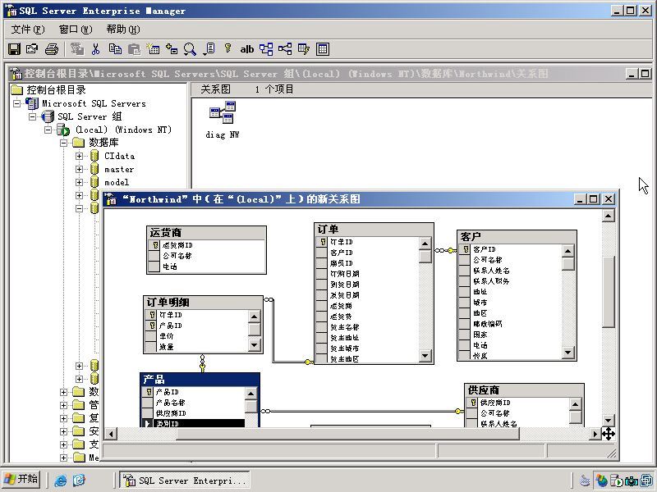Click the Cut scissors icon

click(x=95, y=49)
